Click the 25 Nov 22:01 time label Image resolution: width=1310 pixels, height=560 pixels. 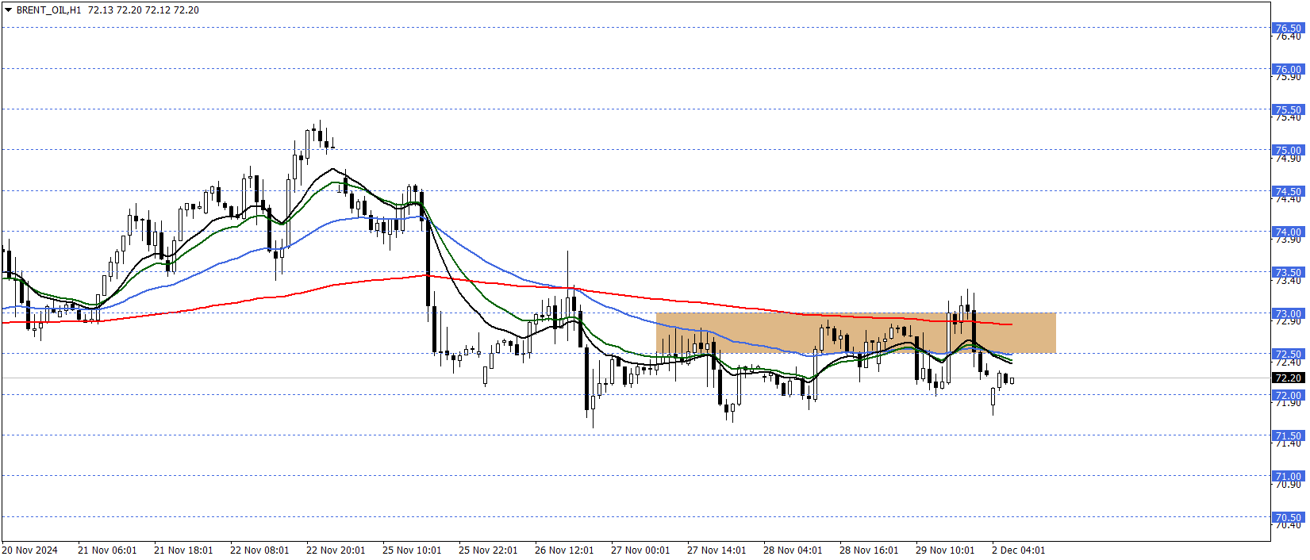(x=488, y=550)
